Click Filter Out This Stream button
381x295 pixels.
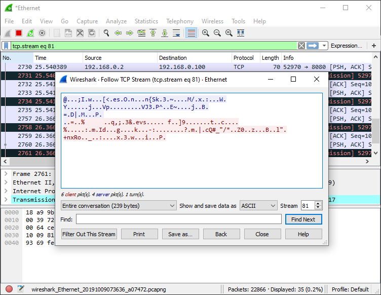(89, 234)
